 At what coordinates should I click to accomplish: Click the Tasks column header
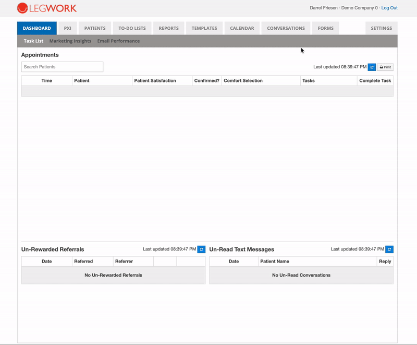click(x=329, y=81)
